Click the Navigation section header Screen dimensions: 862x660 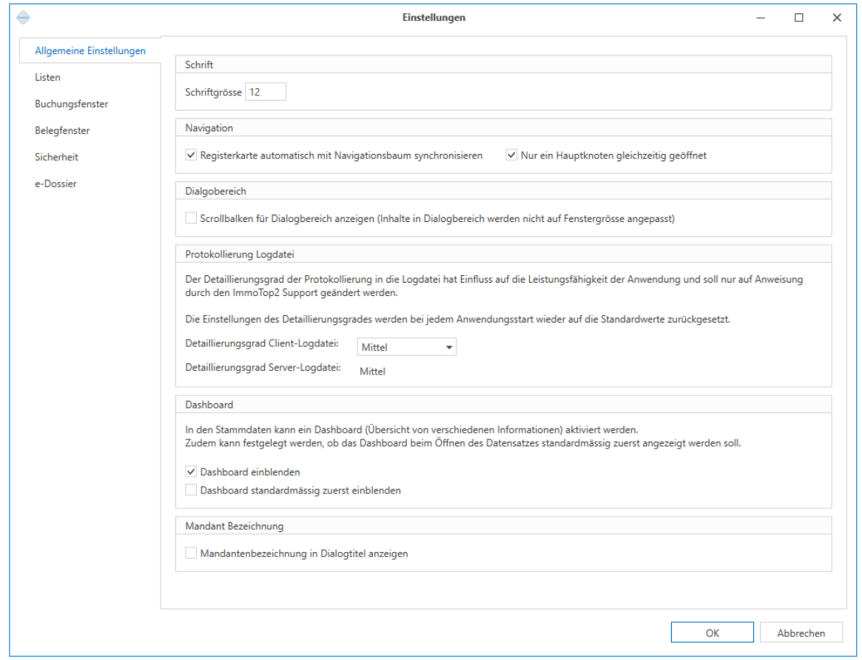(504, 128)
